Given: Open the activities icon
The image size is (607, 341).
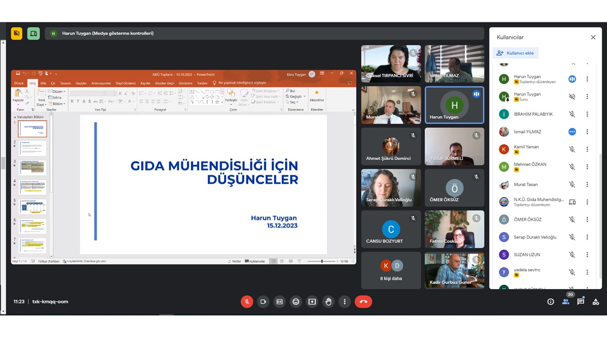Looking at the screenshot, I should pyautogui.click(x=596, y=302).
